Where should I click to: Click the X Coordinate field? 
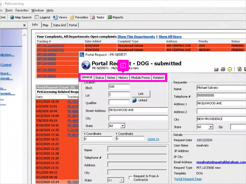click(98, 139)
